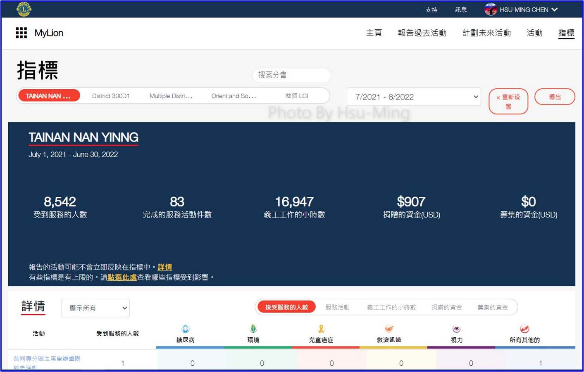The height and width of the screenshot is (372, 584).
Task: Select the District 300D1 scope option
Action: click(111, 96)
